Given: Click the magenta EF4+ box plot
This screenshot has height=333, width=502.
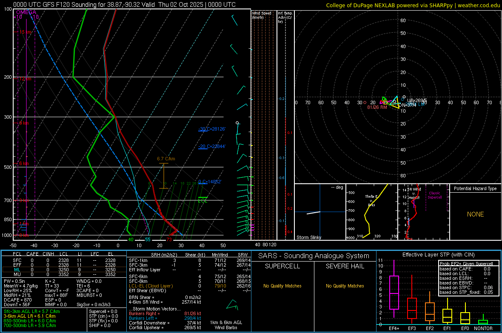Looking at the screenshot, I should pos(394,289).
